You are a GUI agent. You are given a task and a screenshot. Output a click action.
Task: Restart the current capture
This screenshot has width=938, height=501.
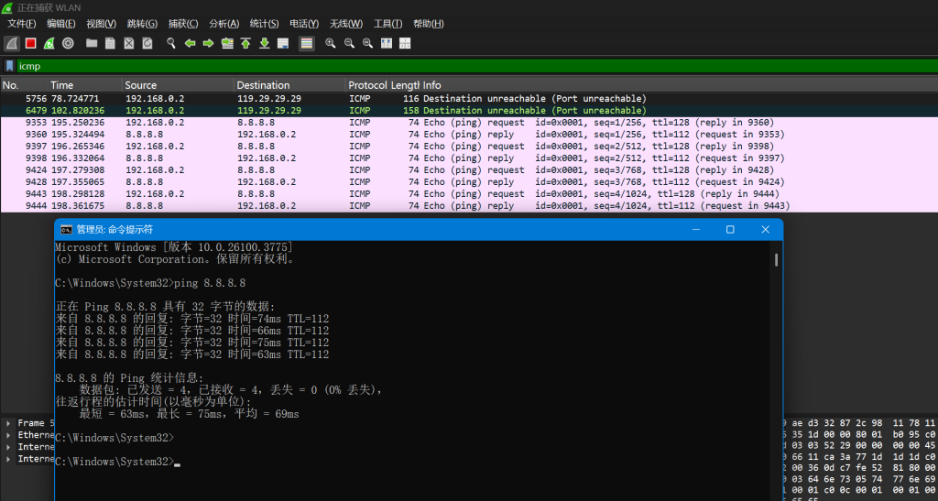pos(49,43)
